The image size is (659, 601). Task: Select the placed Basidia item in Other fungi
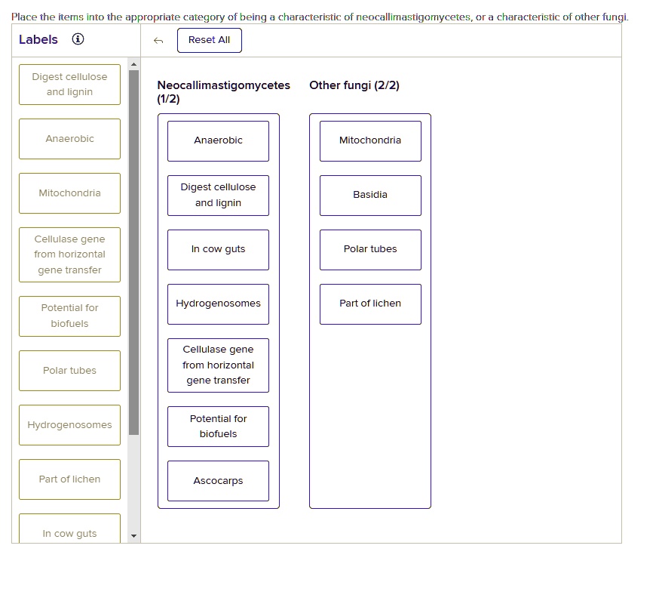[370, 196]
